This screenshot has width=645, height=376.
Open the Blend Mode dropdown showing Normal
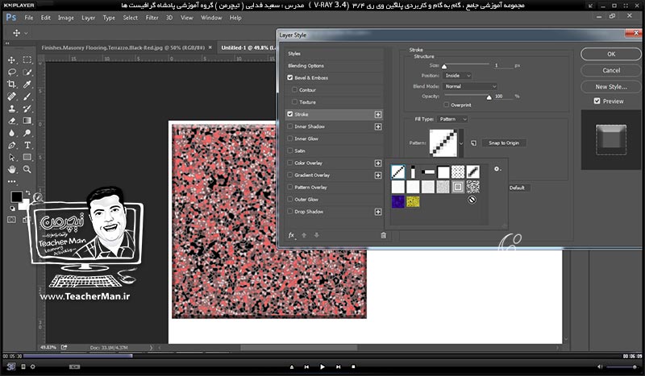(x=471, y=86)
